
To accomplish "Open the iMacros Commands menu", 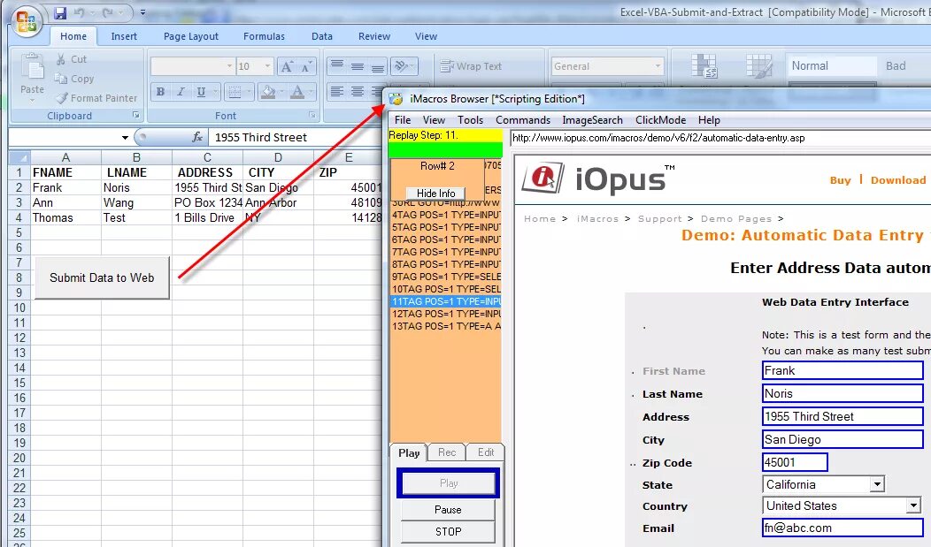I will 522,120.
